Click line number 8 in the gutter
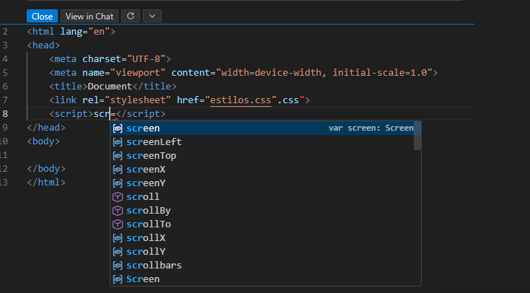The height and width of the screenshot is (293, 530). click(6, 114)
